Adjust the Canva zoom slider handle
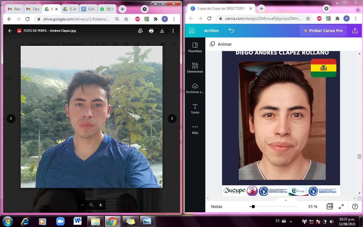 tap(253, 207)
